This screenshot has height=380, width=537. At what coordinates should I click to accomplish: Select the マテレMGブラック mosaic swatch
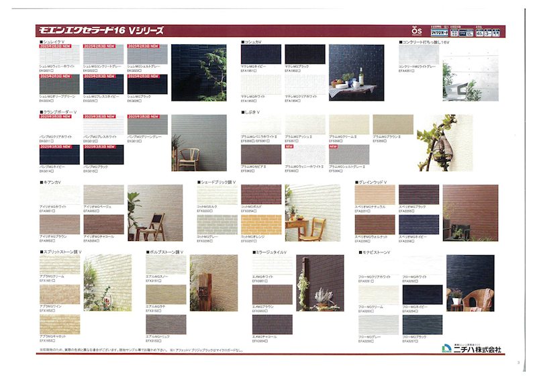click(x=305, y=54)
